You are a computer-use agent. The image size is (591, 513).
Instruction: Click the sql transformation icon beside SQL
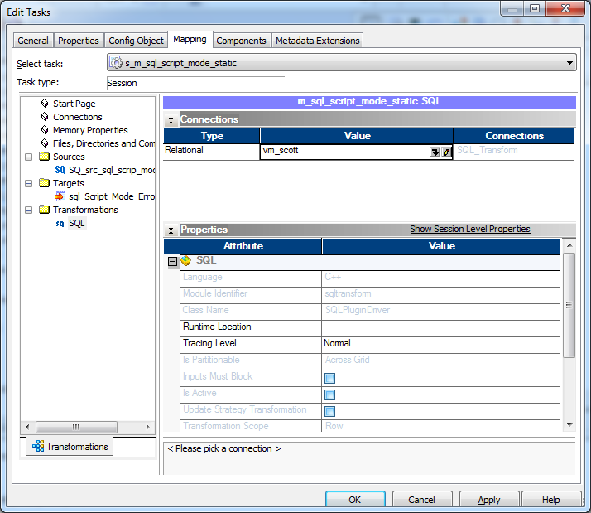point(60,224)
